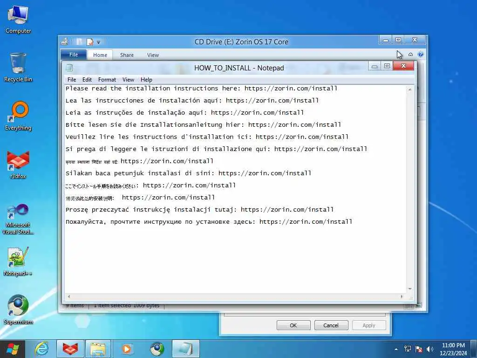Switch to the Share ribbon tab
477x358 pixels.
point(127,55)
